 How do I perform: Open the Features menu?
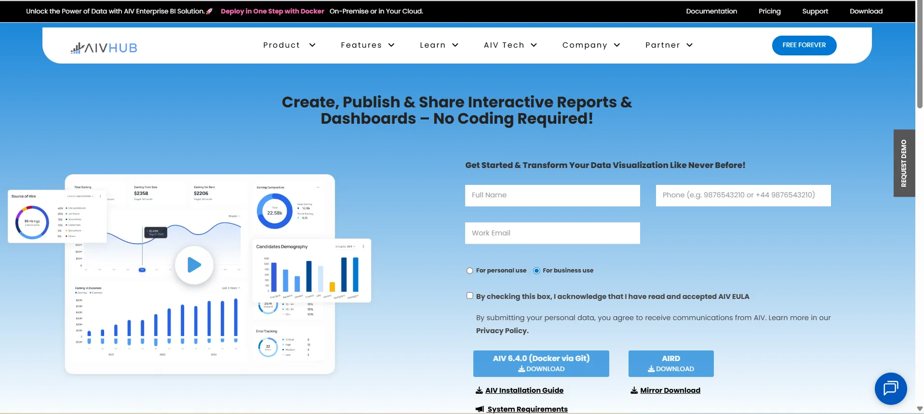(361, 45)
